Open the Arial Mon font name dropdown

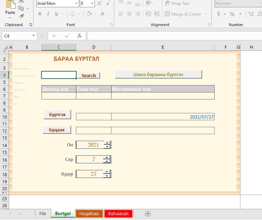pos(76,3)
